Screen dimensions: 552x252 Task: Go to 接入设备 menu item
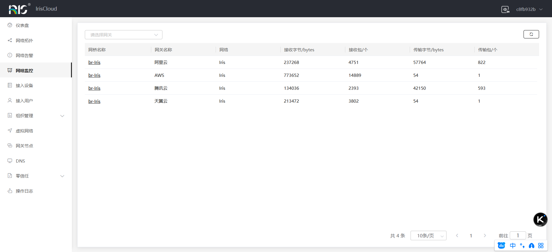coord(24,86)
